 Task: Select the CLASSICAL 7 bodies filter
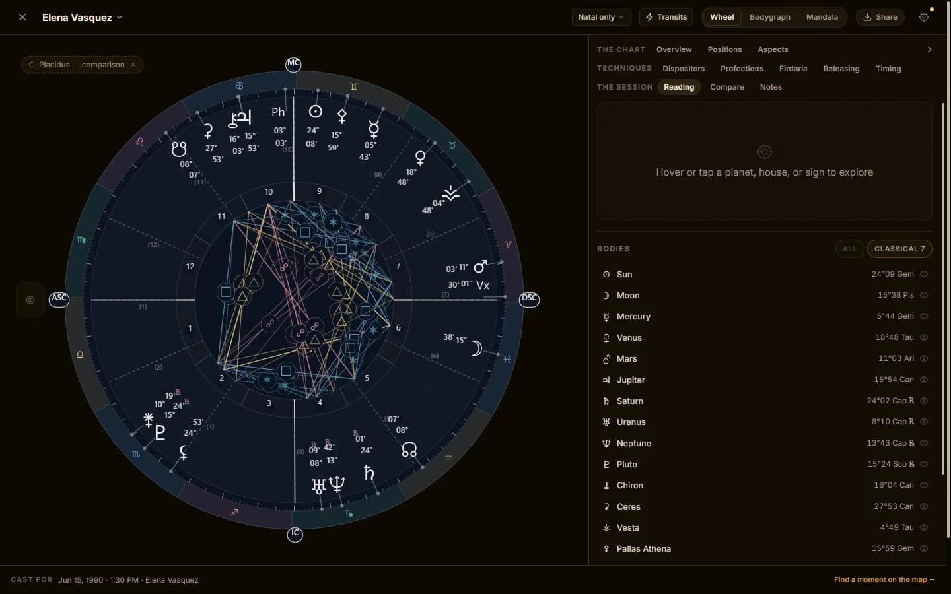[899, 249]
